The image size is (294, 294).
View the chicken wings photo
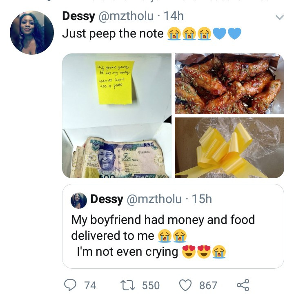click(229, 84)
